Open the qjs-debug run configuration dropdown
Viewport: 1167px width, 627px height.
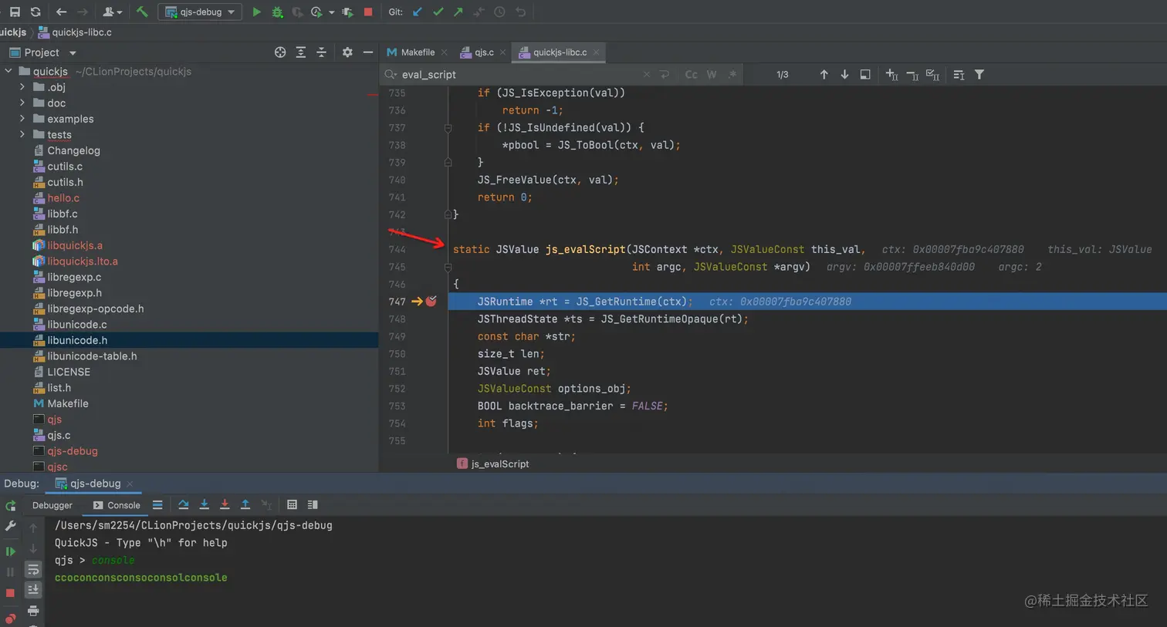(x=200, y=12)
